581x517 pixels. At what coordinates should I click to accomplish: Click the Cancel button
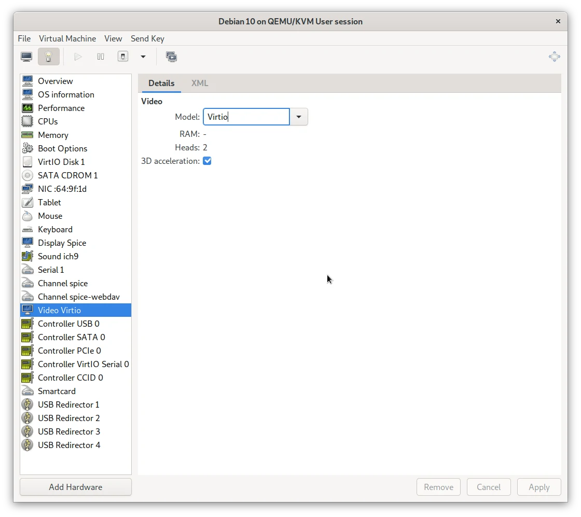pos(489,487)
